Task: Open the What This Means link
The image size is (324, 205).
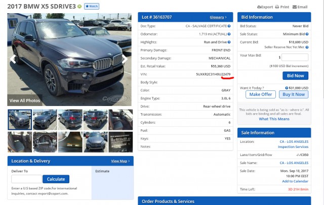Action: click(274, 119)
